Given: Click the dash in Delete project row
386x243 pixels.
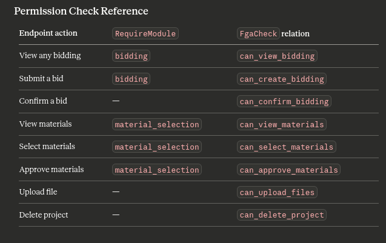Looking at the screenshot, I should (116, 215).
